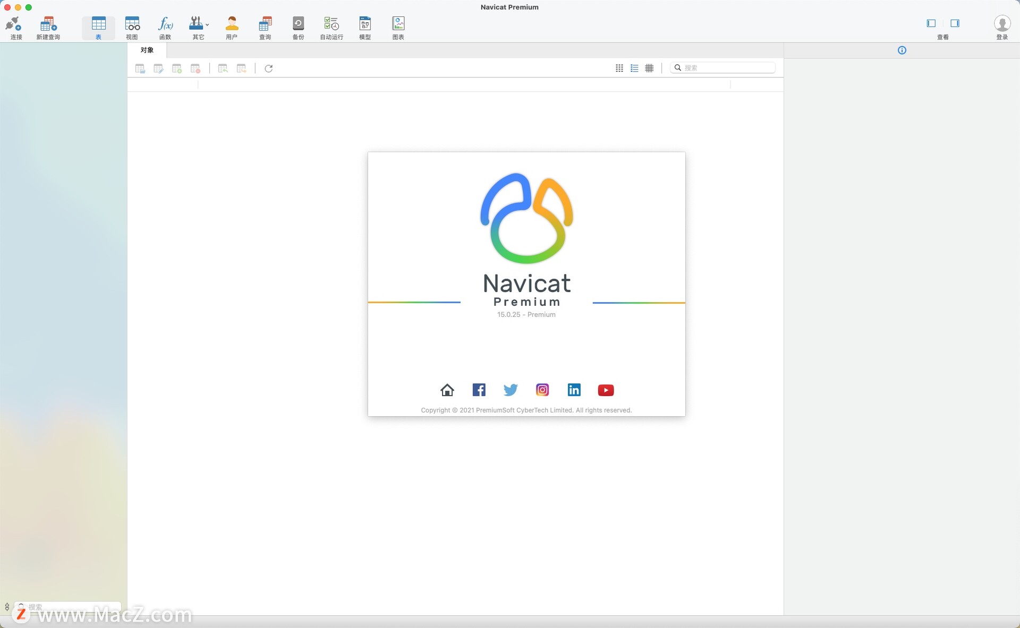Refresh the object list
Image resolution: width=1020 pixels, height=628 pixels.
pos(269,68)
